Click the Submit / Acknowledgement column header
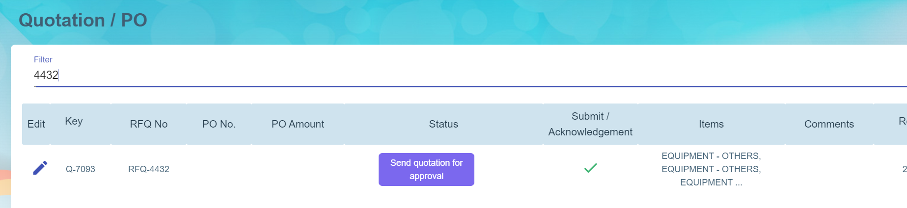This screenshot has height=208, width=907. click(x=590, y=124)
